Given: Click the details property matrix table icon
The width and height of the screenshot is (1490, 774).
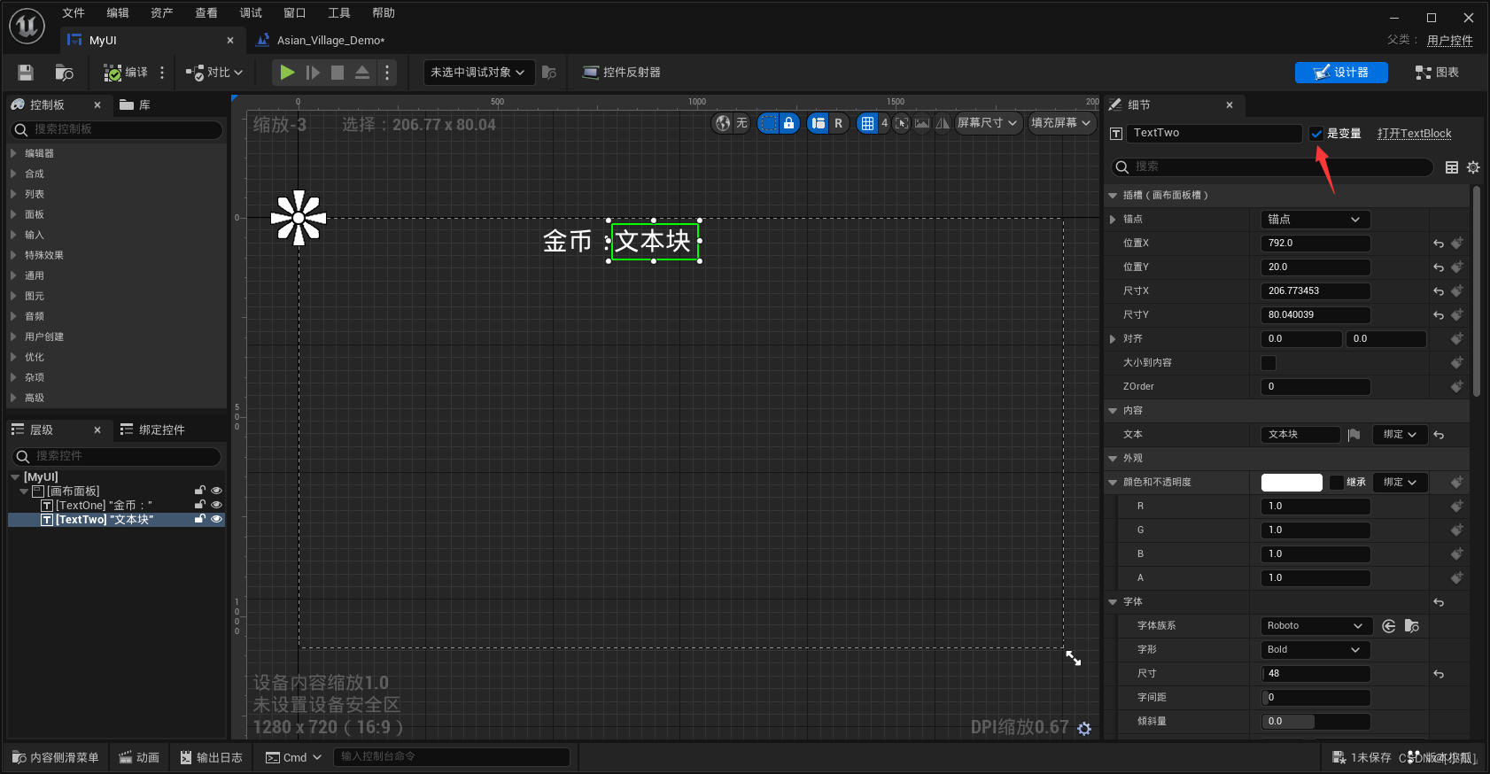Looking at the screenshot, I should 1452,167.
